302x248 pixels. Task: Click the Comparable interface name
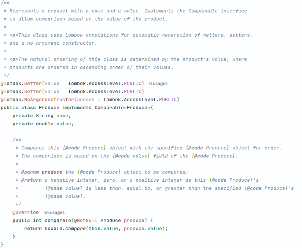tap(109, 108)
